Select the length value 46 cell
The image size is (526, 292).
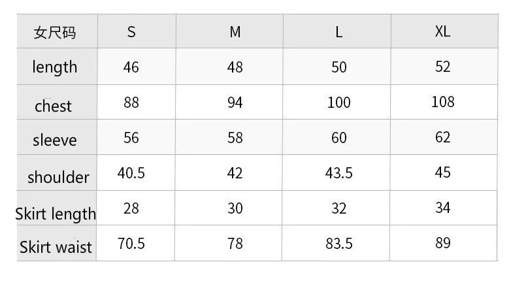(136, 67)
